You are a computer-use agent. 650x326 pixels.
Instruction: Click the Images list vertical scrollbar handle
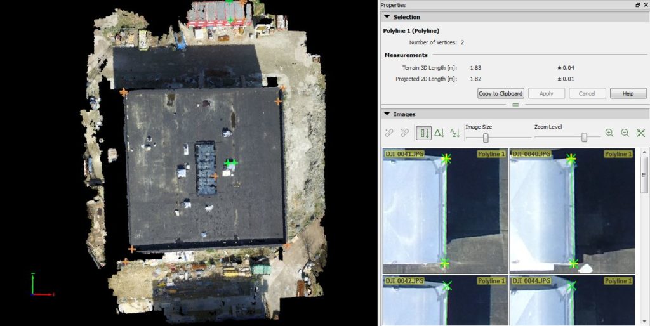click(x=645, y=174)
